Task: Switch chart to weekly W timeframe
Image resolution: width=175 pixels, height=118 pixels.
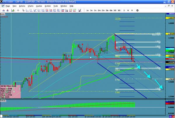Action: (x=128, y=11)
